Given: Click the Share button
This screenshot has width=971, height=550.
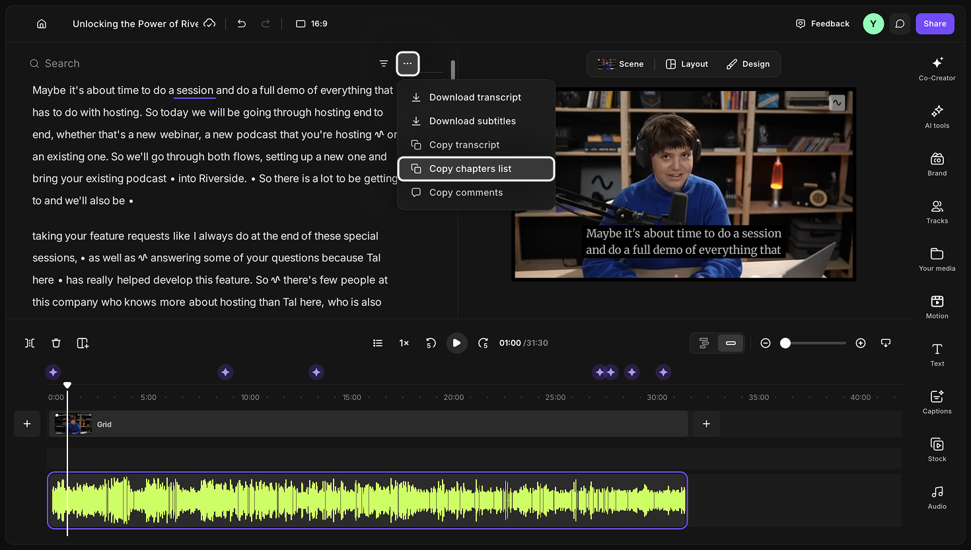Looking at the screenshot, I should tap(935, 24).
